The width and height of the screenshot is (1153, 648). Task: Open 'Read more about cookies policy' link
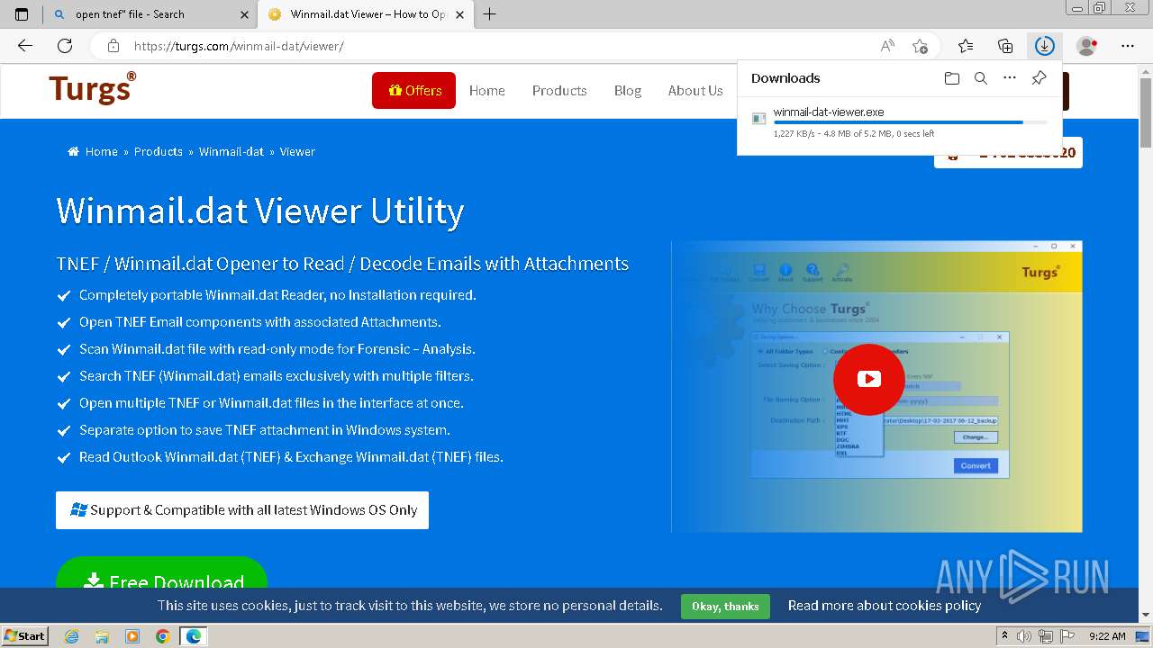coord(885,606)
